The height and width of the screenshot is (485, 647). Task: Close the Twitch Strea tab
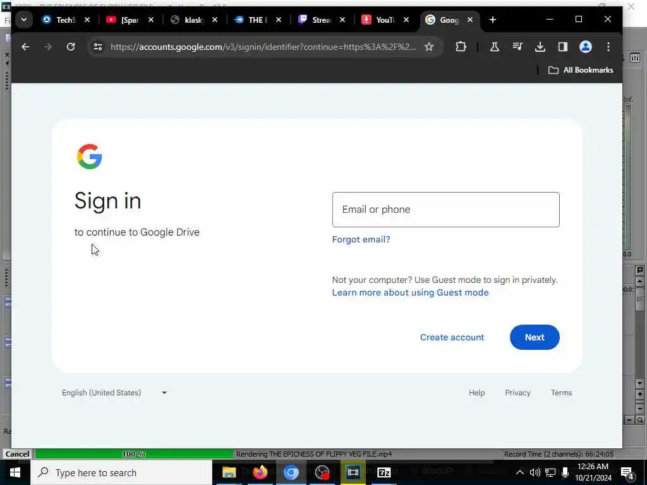[x=342, y=20]
